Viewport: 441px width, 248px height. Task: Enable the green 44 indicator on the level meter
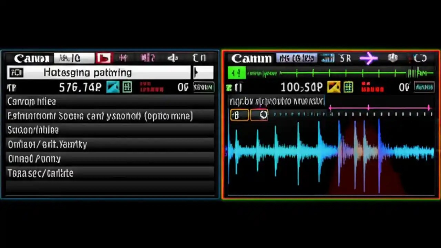coord(236,73)
